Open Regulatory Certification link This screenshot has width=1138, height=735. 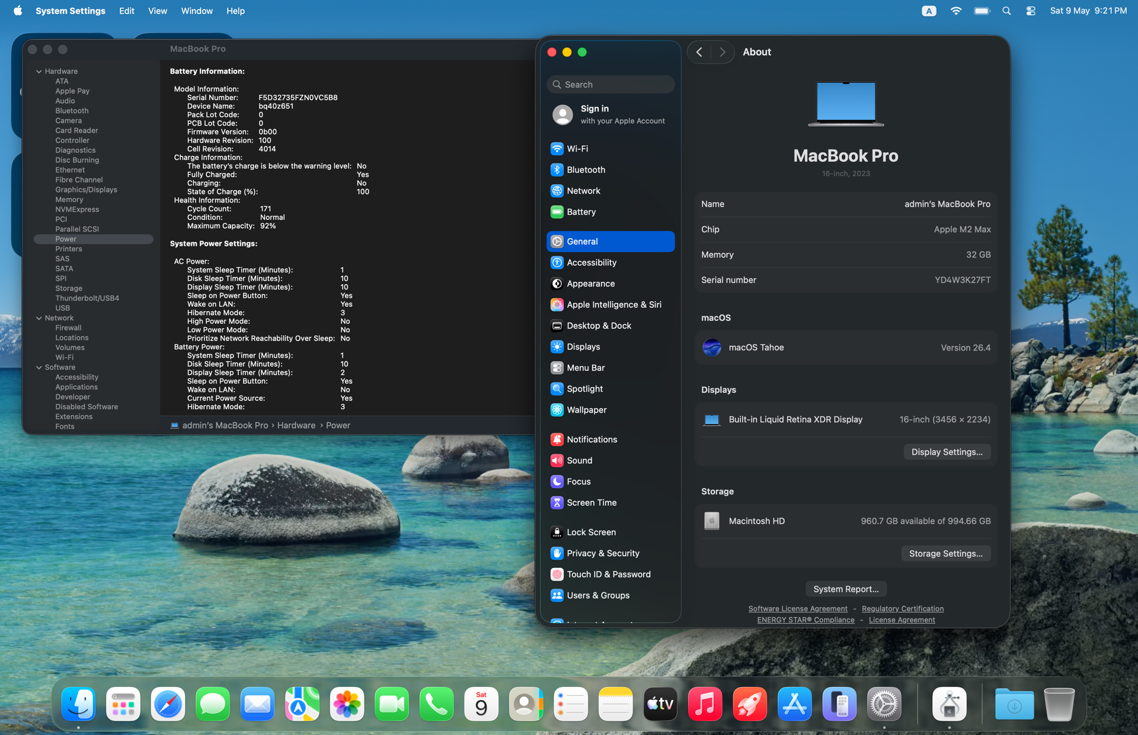[x=902, y=608]
